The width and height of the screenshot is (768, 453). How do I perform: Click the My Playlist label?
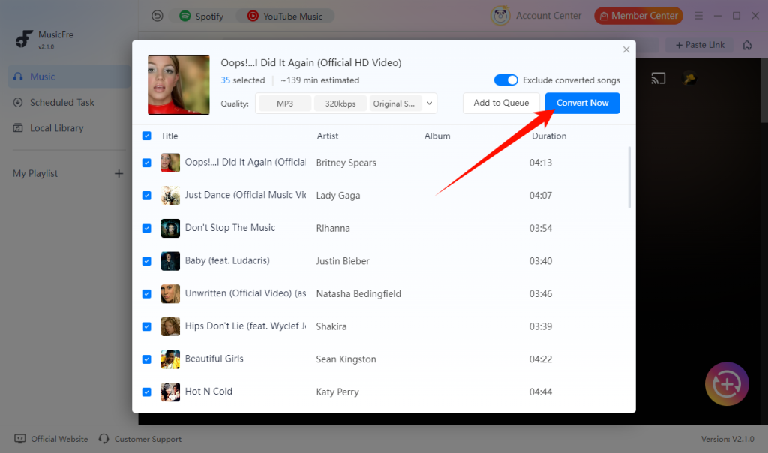35,173
